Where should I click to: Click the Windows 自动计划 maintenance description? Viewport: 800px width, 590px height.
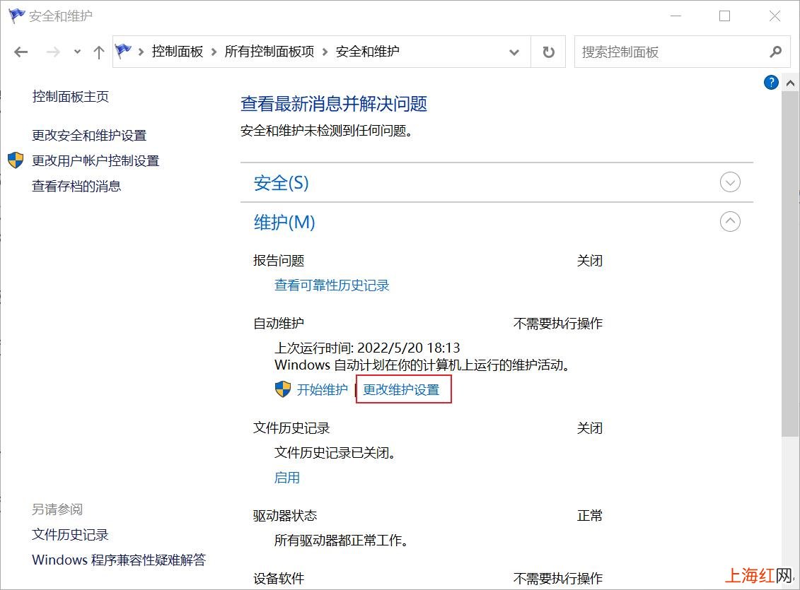[422, 365]
